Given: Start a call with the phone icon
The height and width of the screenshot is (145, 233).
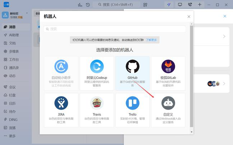Looking at the screenshot, I should coord(190,5).
